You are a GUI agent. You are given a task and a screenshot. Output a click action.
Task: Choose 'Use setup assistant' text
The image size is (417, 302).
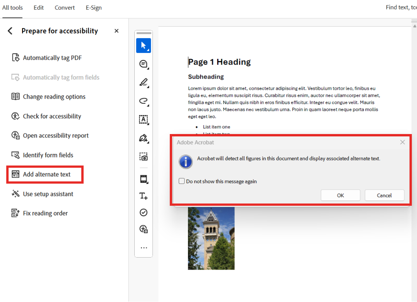pos(48,194)
